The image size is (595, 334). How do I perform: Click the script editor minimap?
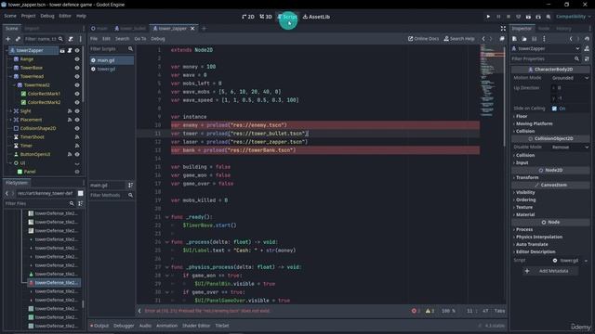point(492,81)
